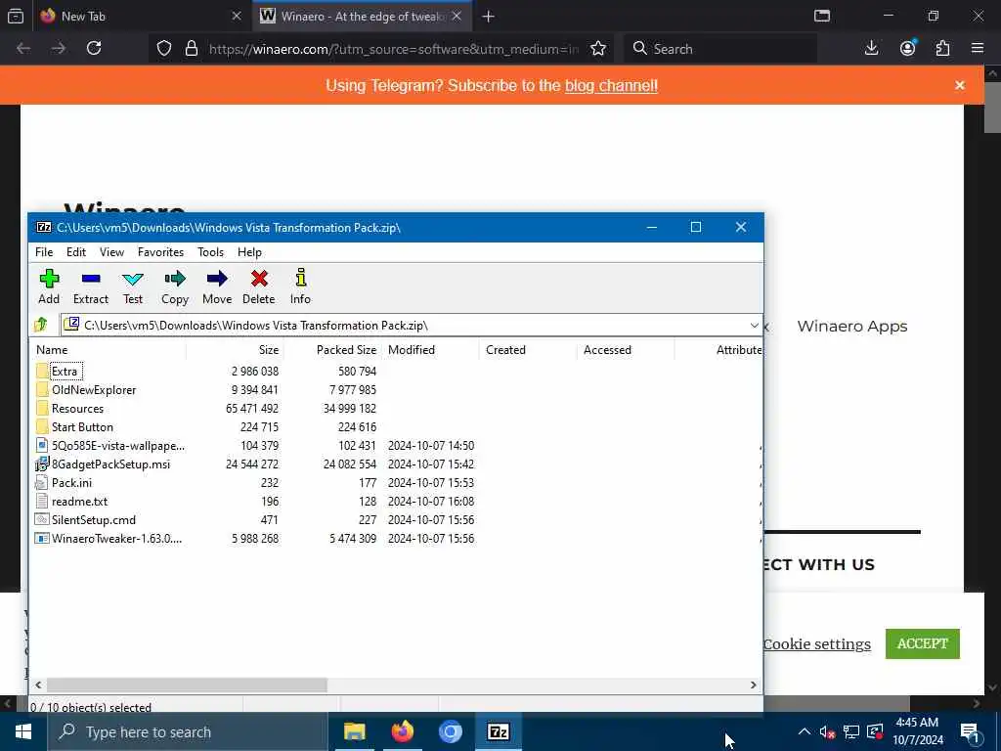This screenshot has width=1001, height=751.
Task: Go up one folder level in 7-Zip
Action: point(41,325)
